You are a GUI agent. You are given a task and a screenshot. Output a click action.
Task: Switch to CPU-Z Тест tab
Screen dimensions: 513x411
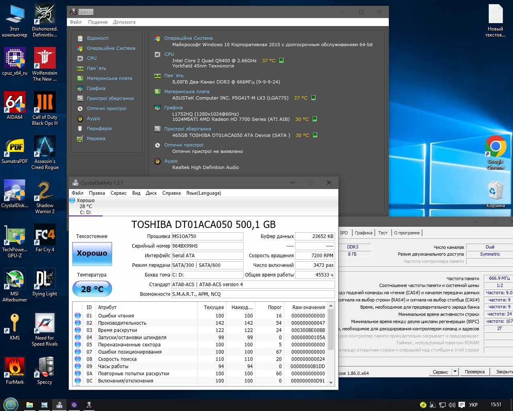pos(383,233)
